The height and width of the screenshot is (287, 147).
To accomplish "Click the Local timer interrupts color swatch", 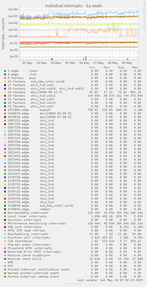I will (x=5, y=216).
